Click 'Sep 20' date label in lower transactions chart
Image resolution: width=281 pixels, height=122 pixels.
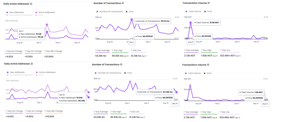point(175,104)
